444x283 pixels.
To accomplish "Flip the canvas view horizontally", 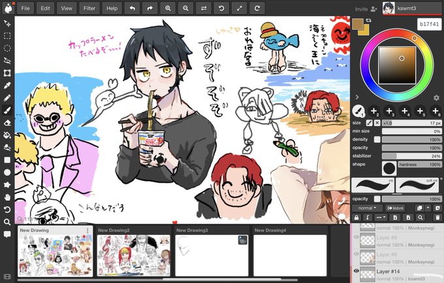I will pyautogui.click(x=204, y=8).
